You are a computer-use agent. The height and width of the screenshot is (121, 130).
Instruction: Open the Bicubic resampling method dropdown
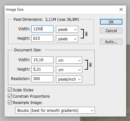pos(55,110)
